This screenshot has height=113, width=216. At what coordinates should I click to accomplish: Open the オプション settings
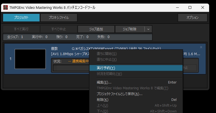click(x=192, y=18)
